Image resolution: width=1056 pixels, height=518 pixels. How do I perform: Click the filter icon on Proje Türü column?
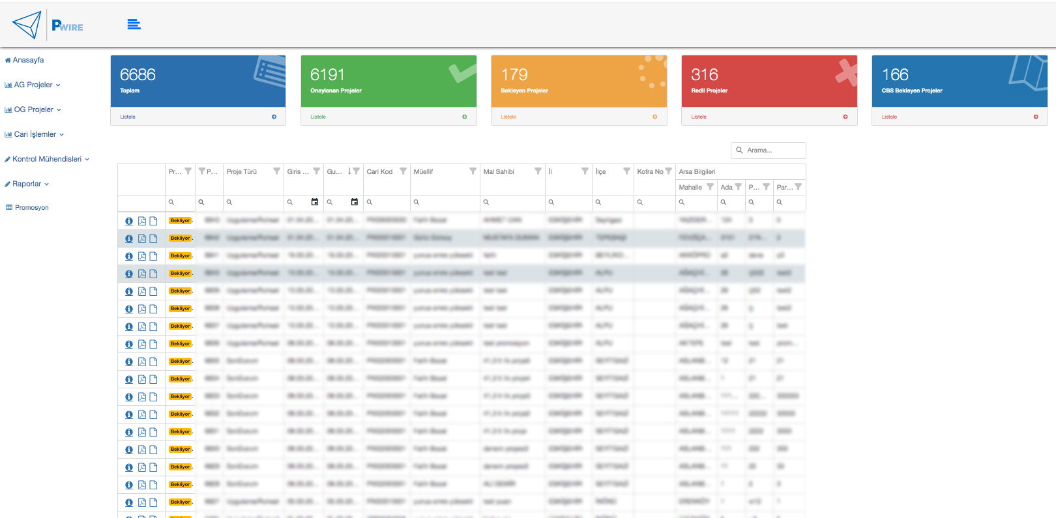click(276, 171)
